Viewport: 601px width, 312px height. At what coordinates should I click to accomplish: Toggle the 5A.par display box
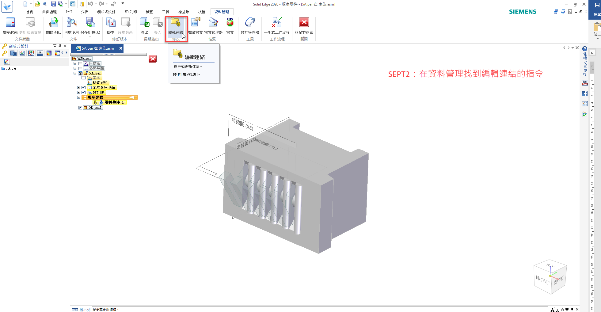80,73
